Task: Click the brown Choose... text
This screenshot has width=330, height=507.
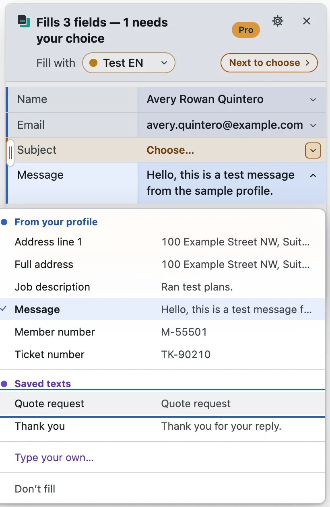Action: click(x=171, y=150)
